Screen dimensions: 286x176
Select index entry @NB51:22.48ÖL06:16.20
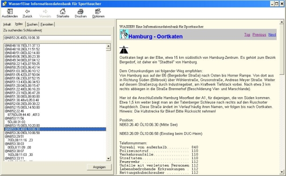coord(22,89)
